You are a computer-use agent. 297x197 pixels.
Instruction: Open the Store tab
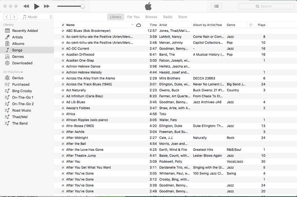[183, 17]
